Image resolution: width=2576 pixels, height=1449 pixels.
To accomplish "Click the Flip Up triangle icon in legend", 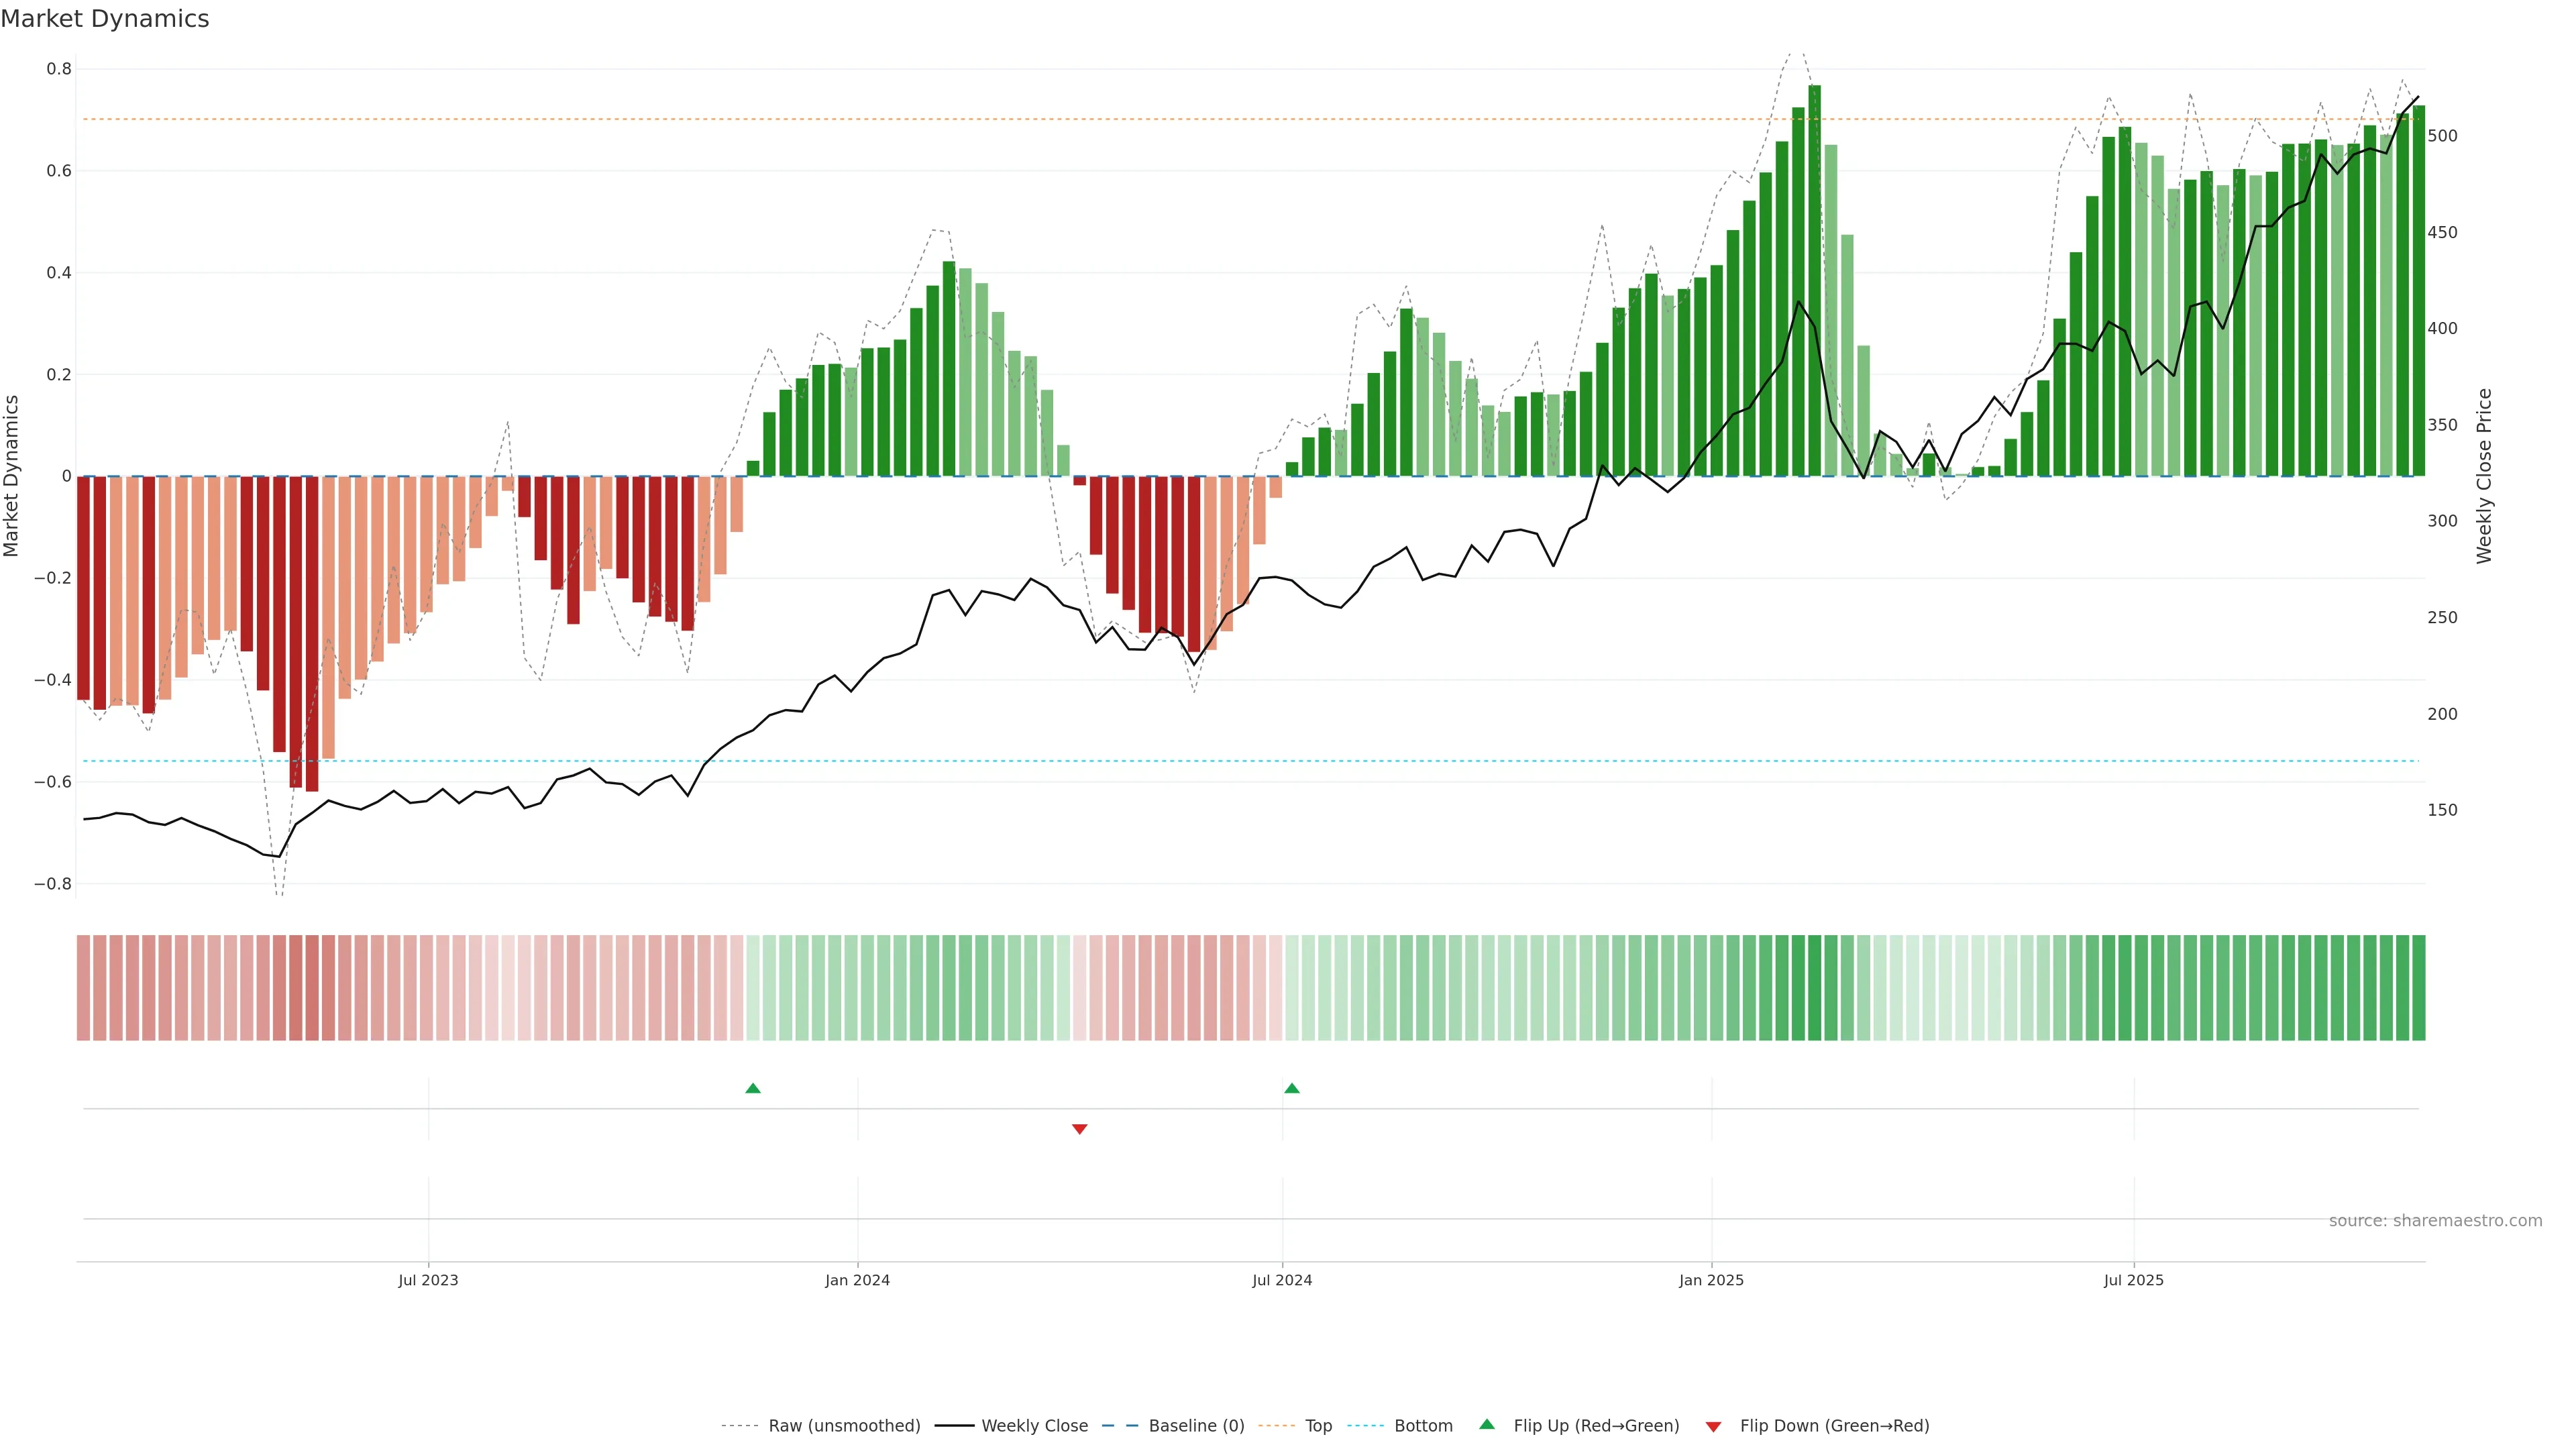I will [1487, 1424].
